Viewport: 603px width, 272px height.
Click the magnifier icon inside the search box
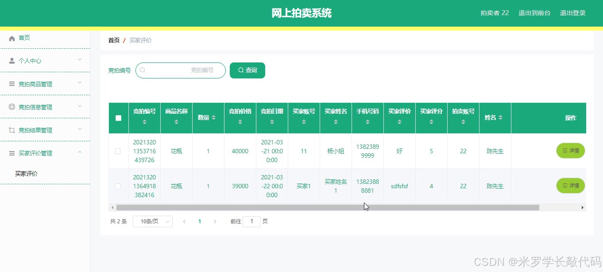tap(143, 70)
